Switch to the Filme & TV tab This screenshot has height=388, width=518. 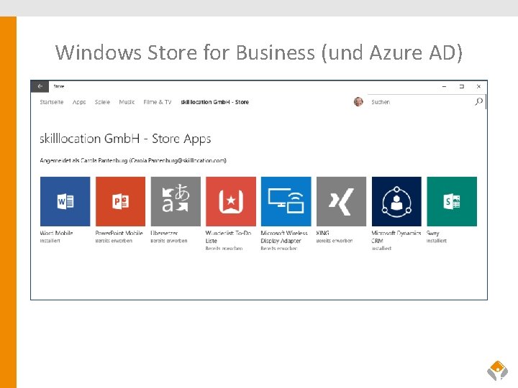158,102
